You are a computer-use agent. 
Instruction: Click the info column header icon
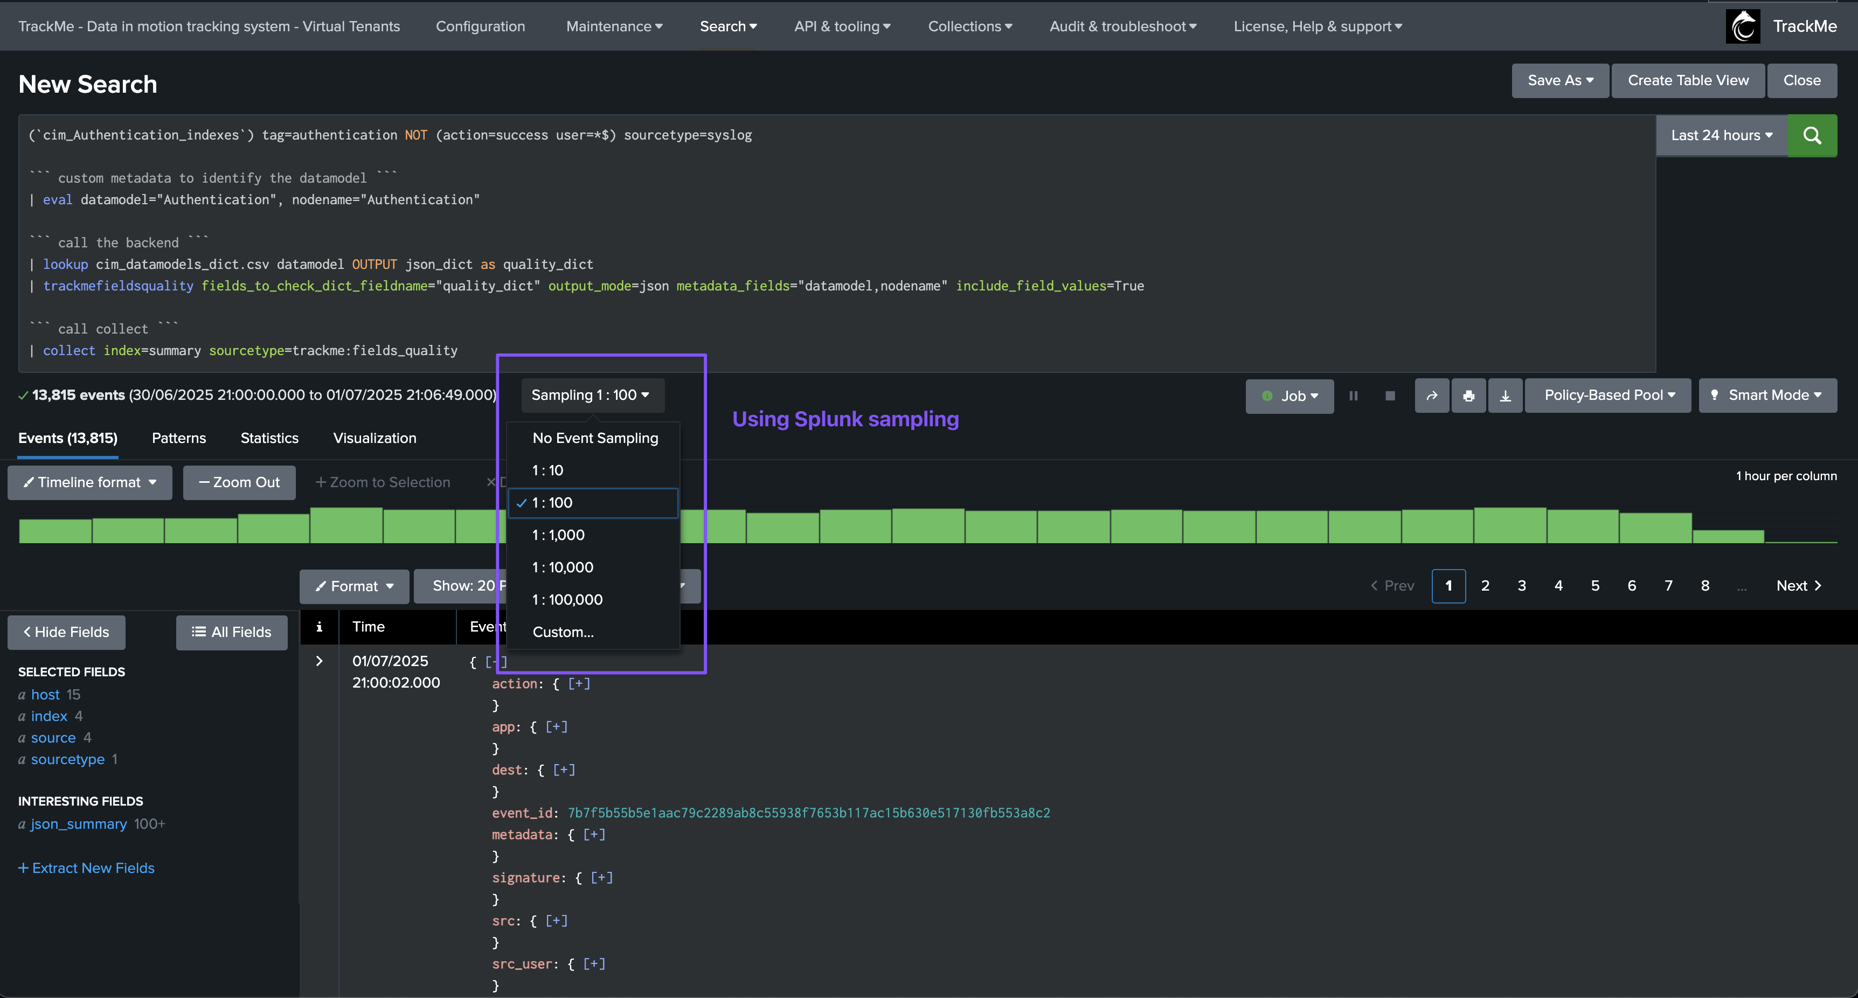319,627
